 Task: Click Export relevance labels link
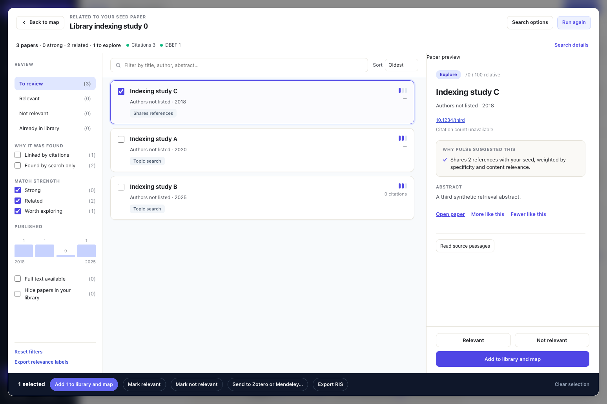click(41, 362)
